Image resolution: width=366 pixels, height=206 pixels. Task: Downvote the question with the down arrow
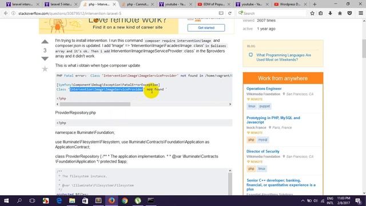[x=45, y=58]
